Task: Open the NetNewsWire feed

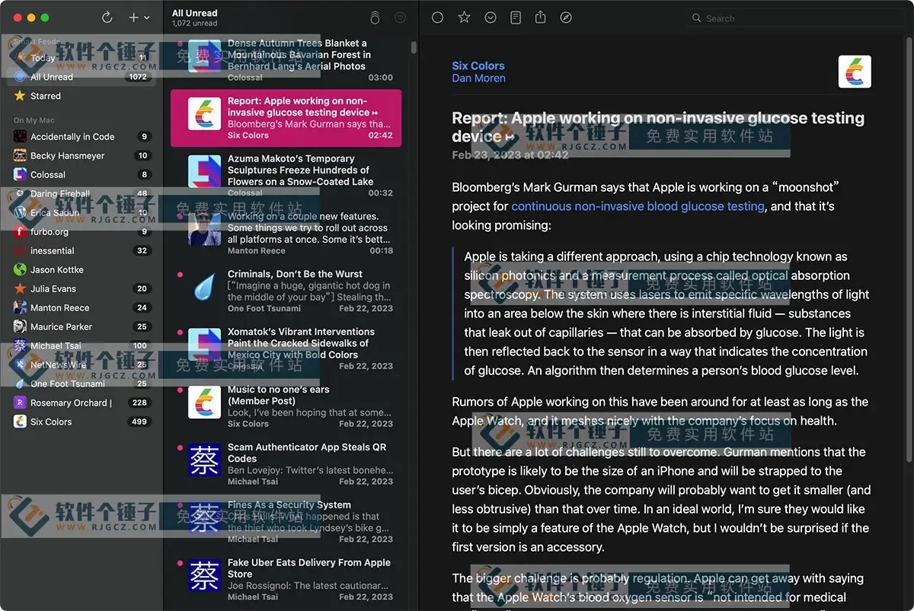Action: coord(81,365)
